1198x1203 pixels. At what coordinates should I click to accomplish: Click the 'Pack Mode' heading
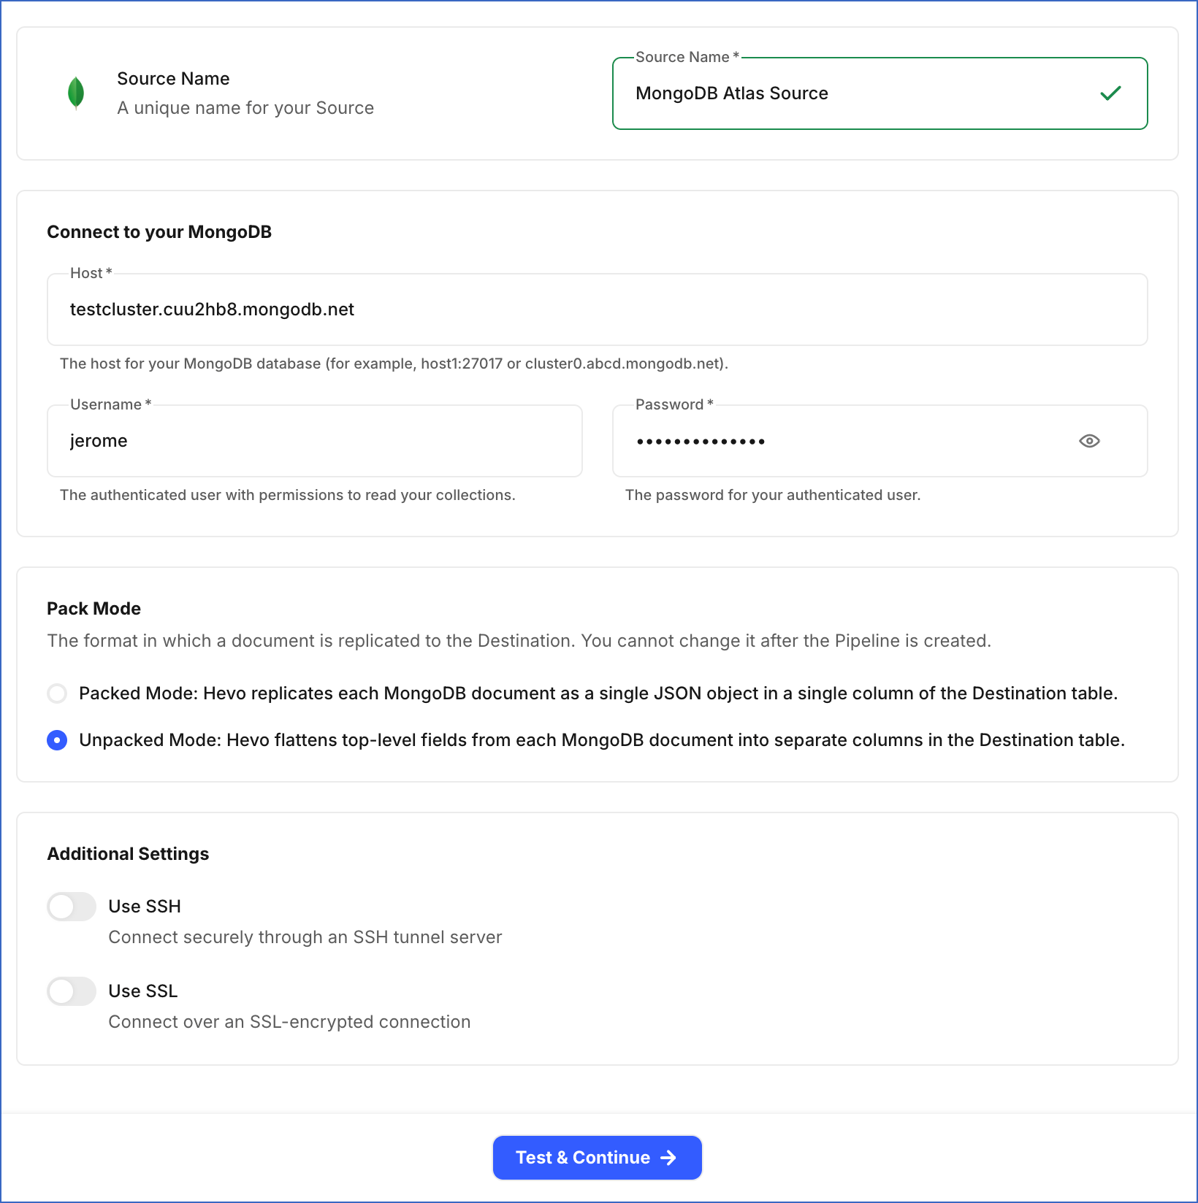(94, 609)
